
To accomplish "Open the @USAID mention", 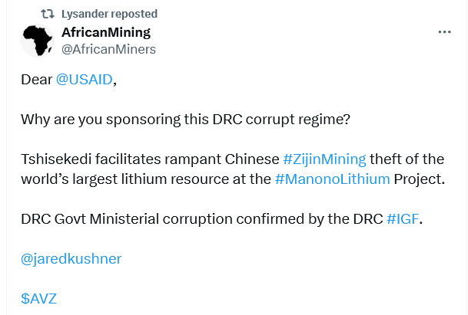I will click(x=85, y=80).
